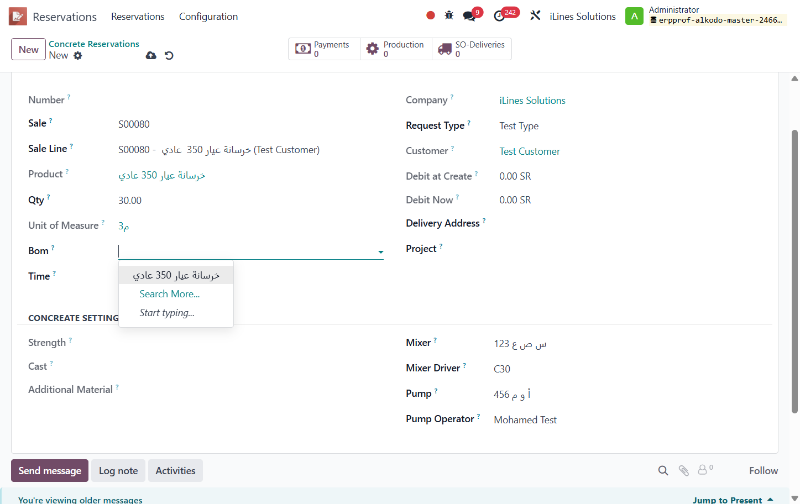Click the wrench tools icon
This screenshot has height=504, width=800.
pyautogui.click(x=535, y=15)
